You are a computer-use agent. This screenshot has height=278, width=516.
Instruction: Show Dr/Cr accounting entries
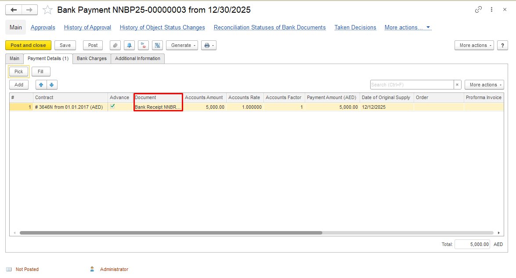click(x=144, y=45)
